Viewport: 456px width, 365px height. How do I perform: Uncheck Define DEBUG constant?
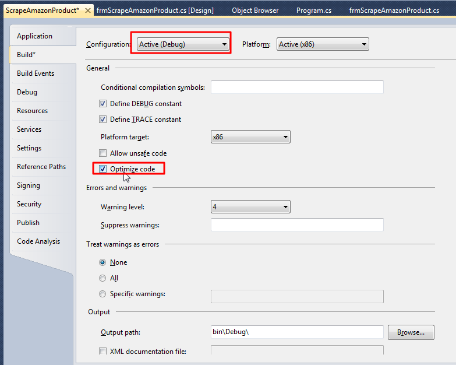point(102,104)
